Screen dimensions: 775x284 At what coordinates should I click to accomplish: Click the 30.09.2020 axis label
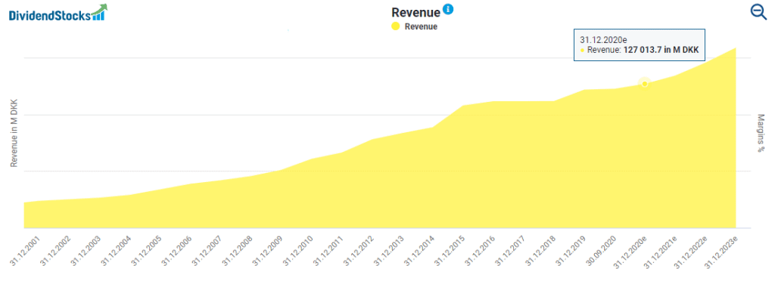click(x=602, y=252)
